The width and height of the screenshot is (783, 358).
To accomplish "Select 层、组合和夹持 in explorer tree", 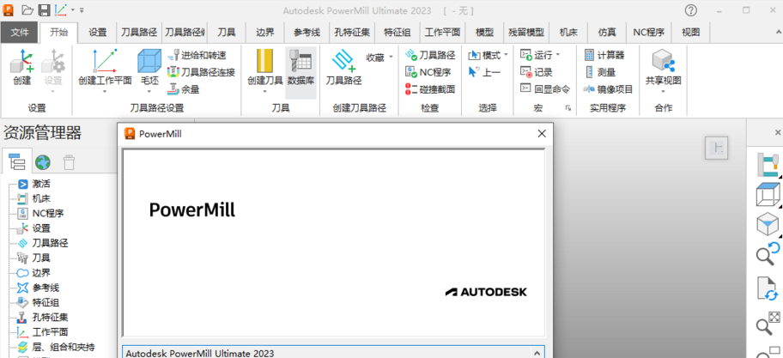I will (56, 347).
